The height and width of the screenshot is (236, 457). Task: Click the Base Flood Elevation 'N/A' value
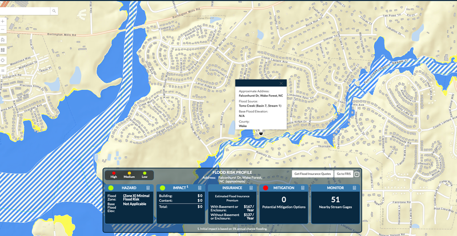click(x=242, y=116)
